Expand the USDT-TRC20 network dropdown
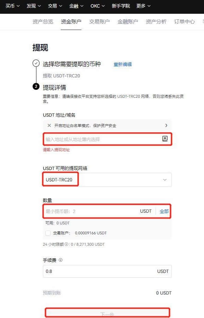 (107, 180)
